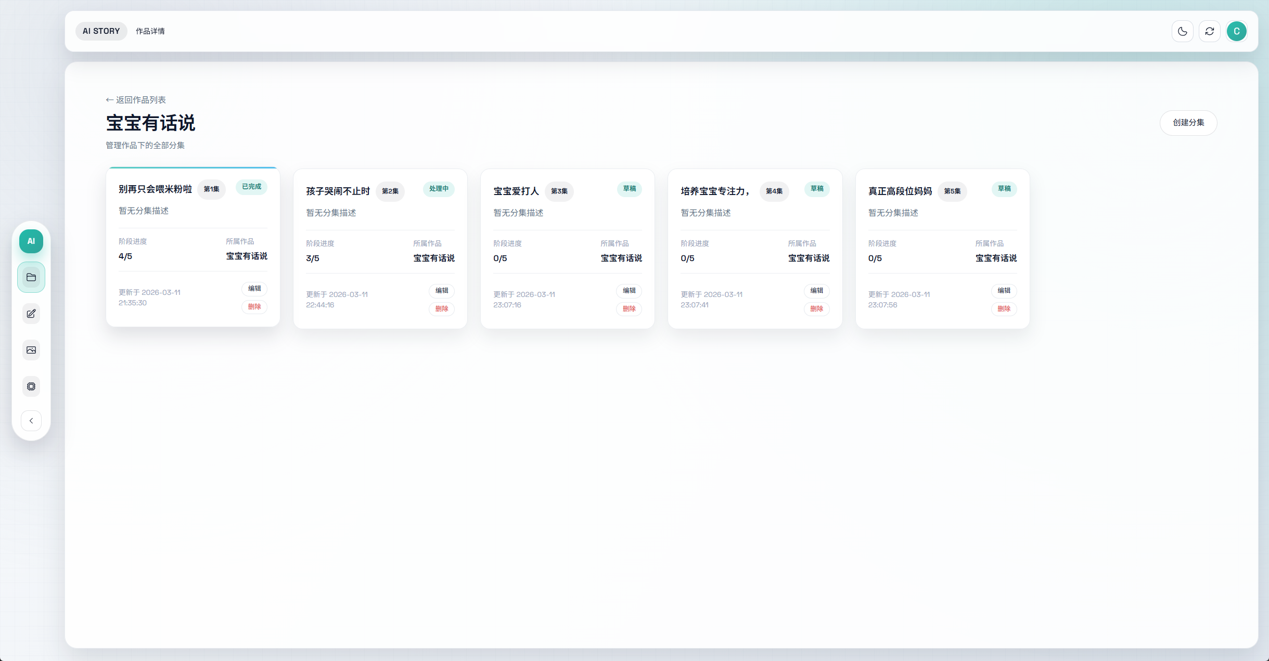The width and height of the screenshot is (1269, 661).
Task: Open the chip model icon in sidebar
Action: [31, 386]
